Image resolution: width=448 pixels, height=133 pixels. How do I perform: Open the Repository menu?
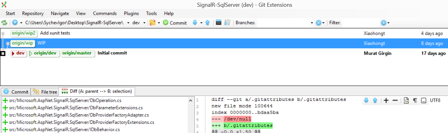[33, 13]
